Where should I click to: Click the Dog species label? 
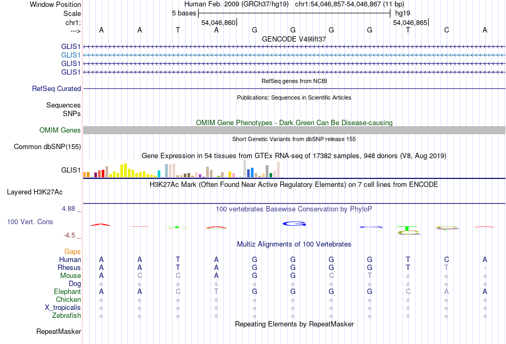(x=75, y=284)
